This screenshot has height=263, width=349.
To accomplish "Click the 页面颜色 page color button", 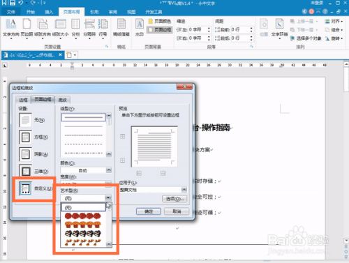I will 160,21.
